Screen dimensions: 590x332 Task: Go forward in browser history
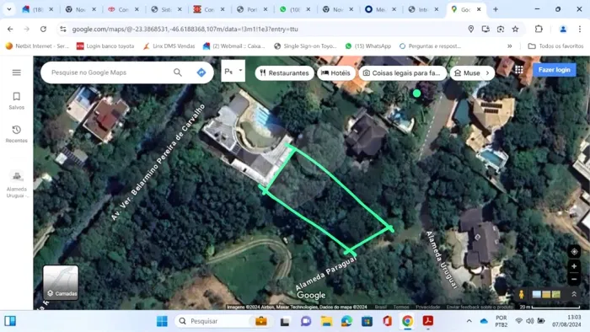coord(26,29)
